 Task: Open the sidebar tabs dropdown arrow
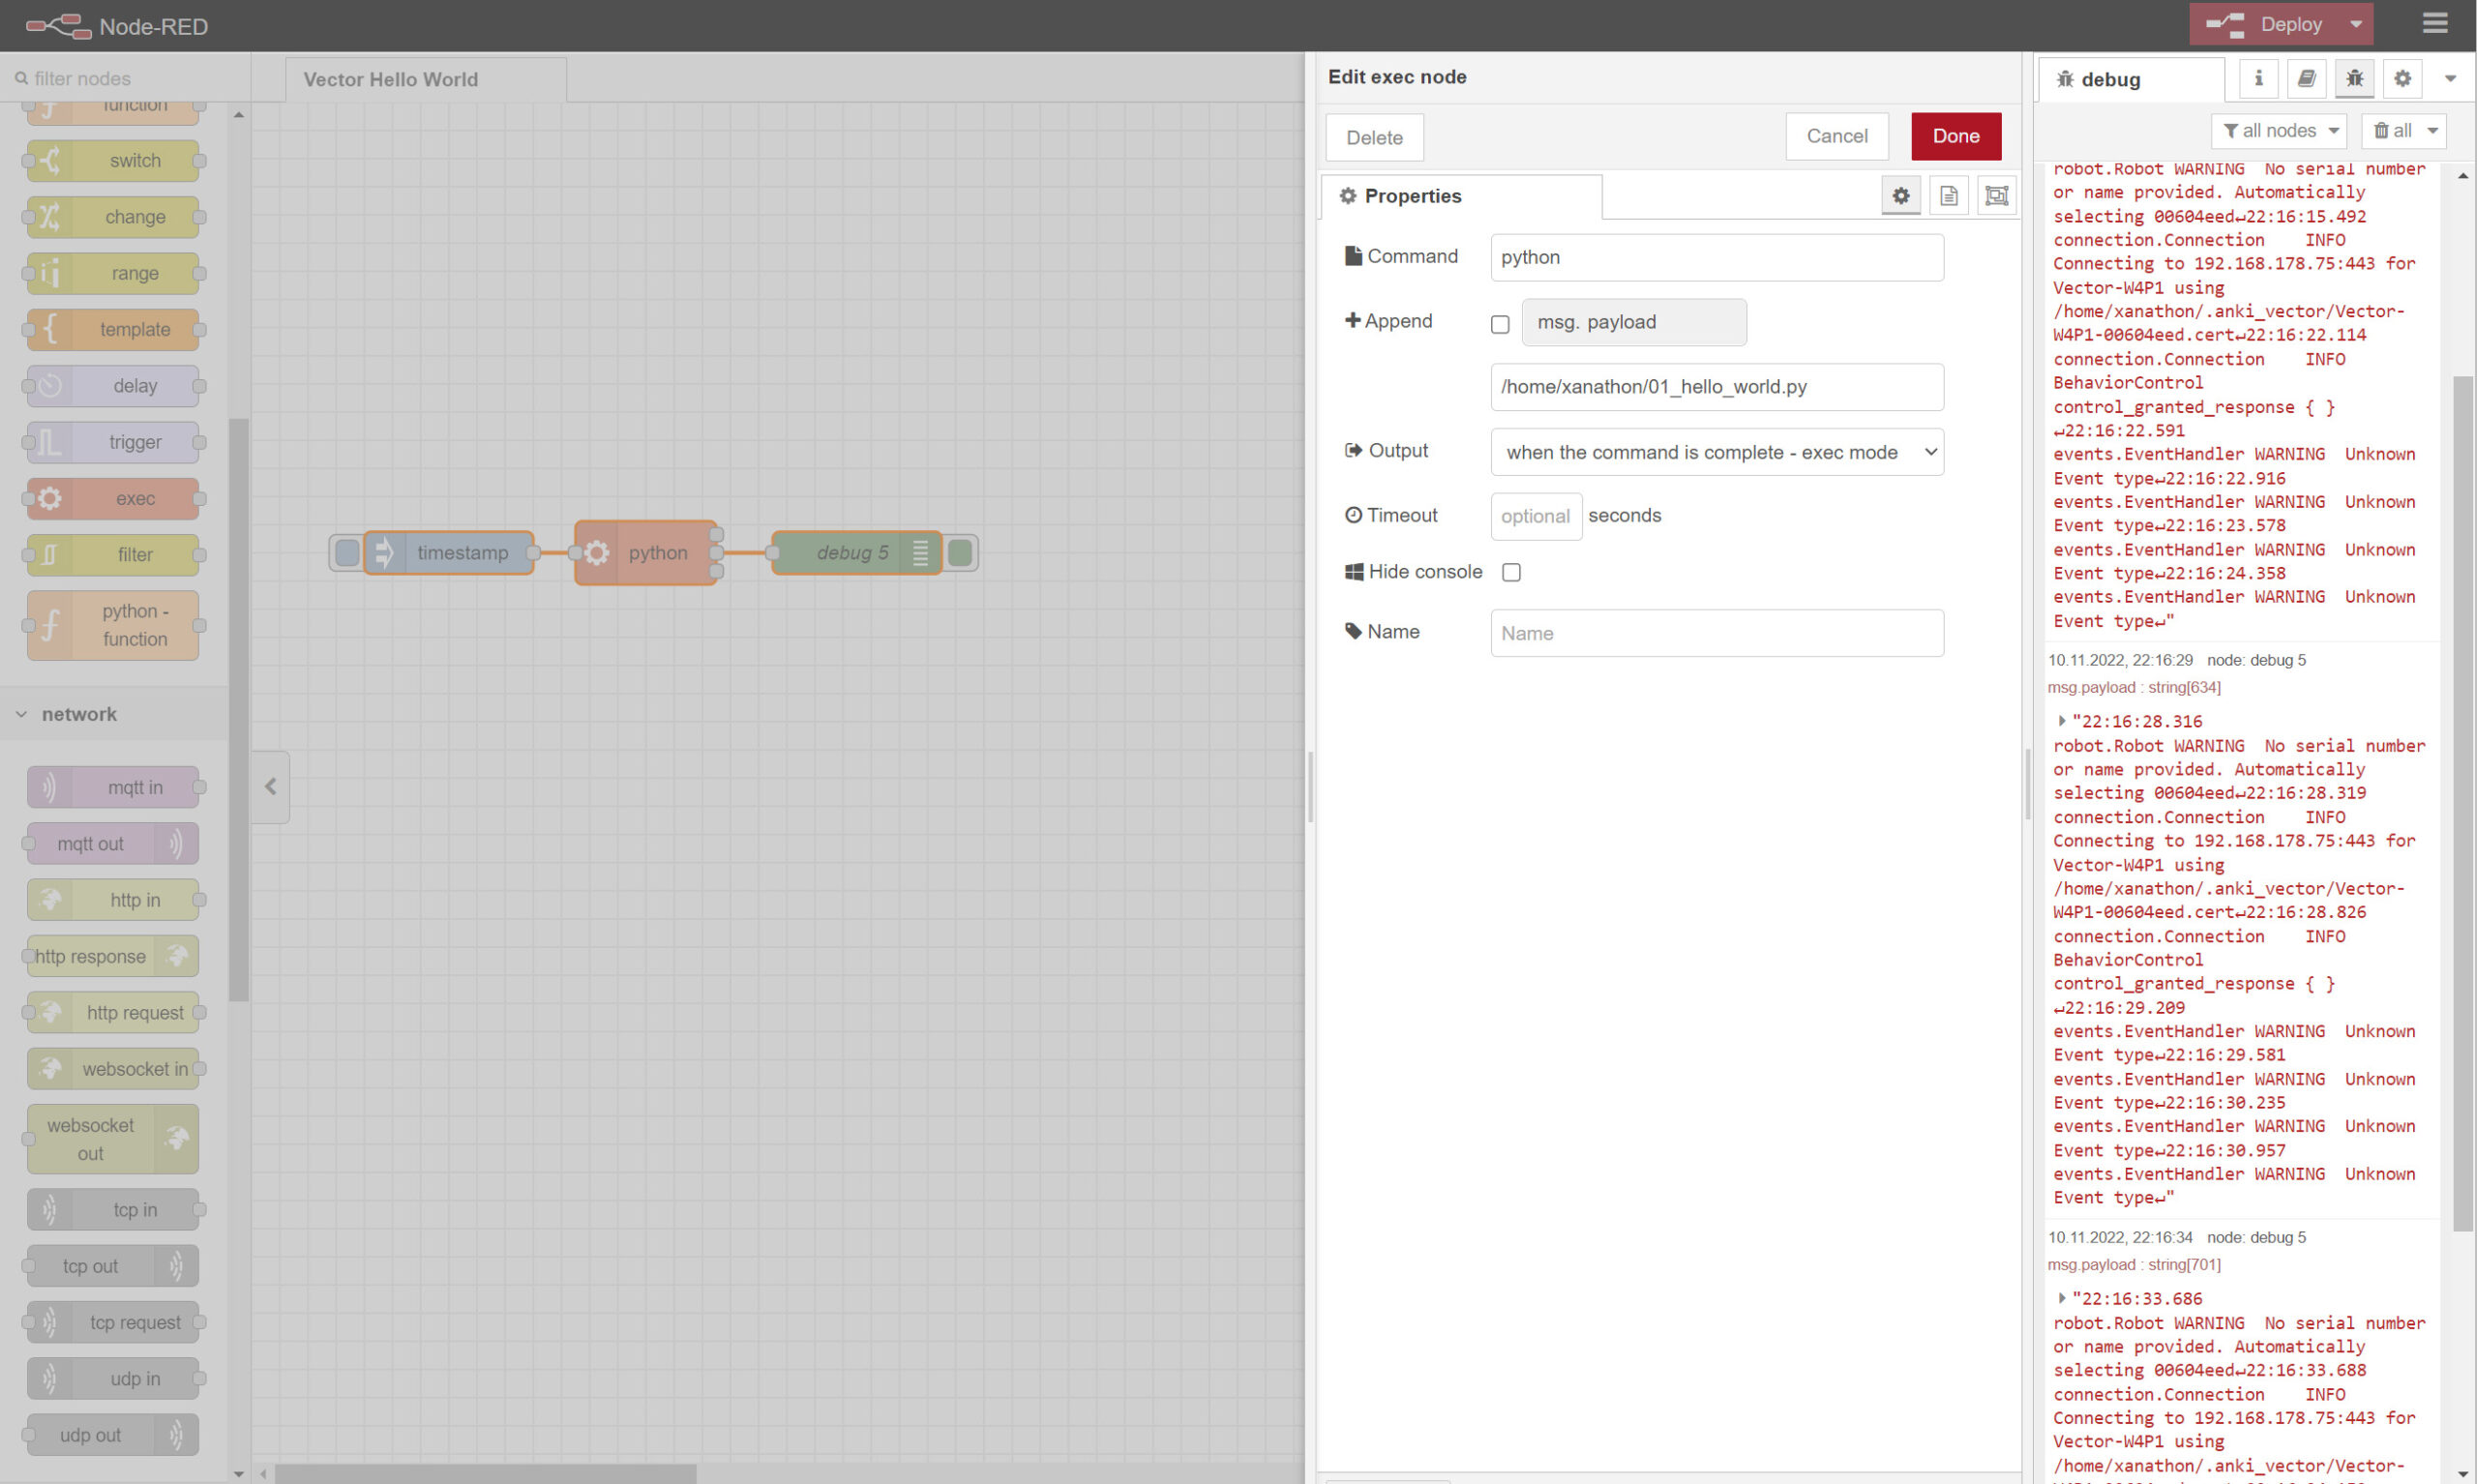click(2450, 78)
